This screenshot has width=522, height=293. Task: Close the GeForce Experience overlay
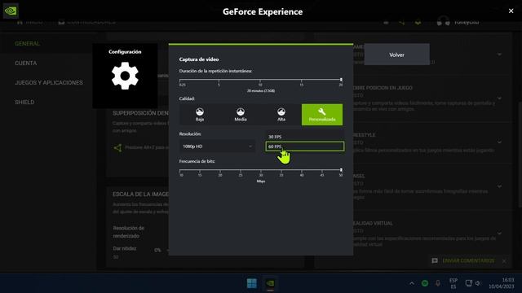[x=511, y=11]
